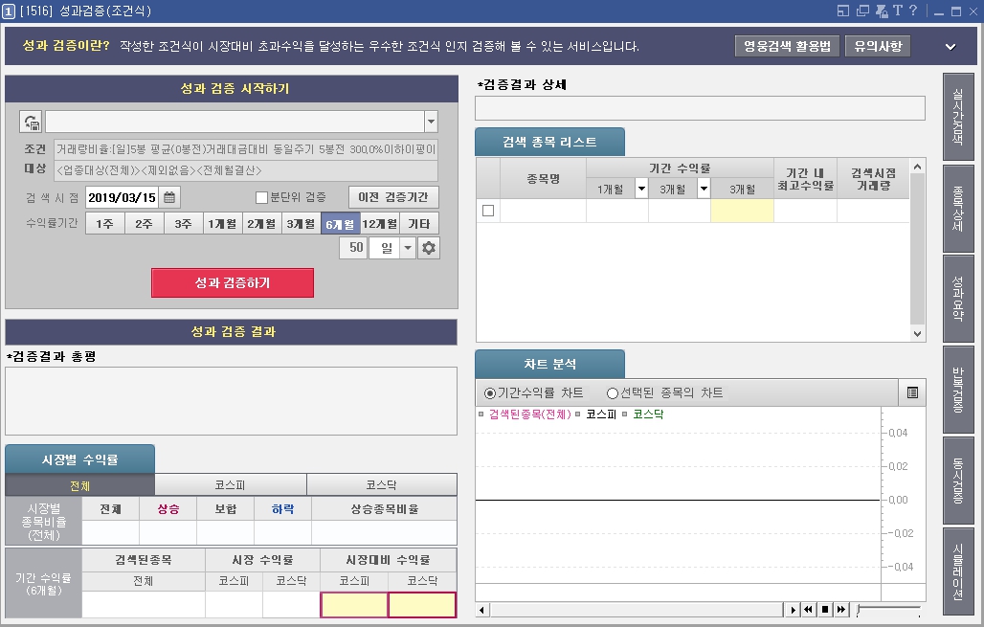Click the stop playback button under the chart
984x627 pixels.
click(x=824, y=610)
